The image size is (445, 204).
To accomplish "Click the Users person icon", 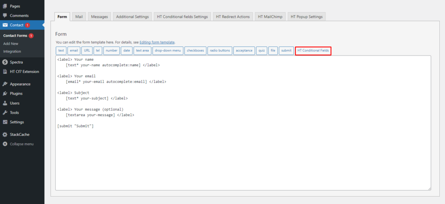I will (5, 103).
